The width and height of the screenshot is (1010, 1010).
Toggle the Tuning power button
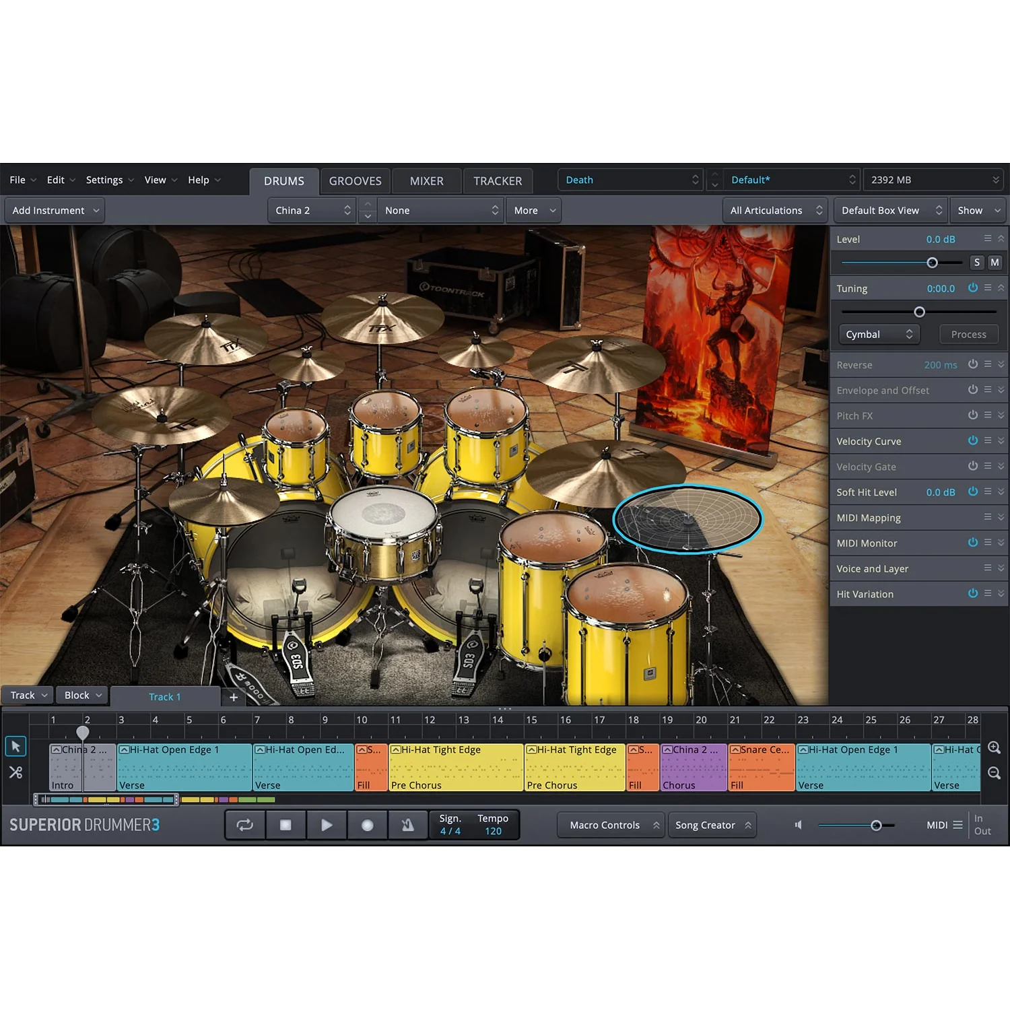point(973,288)
